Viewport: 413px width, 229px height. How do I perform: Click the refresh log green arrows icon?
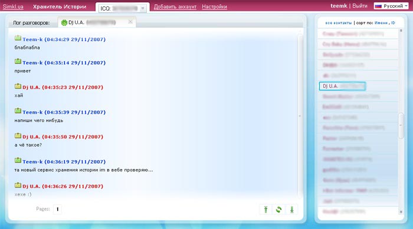click(x=278, y=210)
